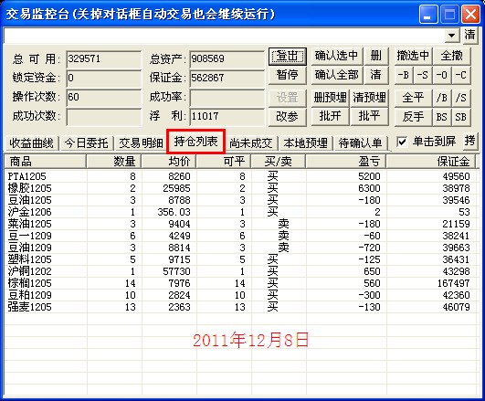
Task: Click the 总可用 value field
Action: pos(103,58)
